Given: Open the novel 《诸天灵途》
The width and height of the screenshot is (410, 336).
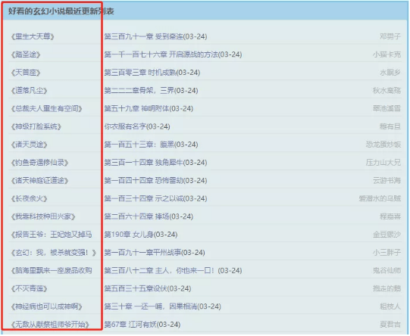Looking at the screenshot, I should 29,145.
